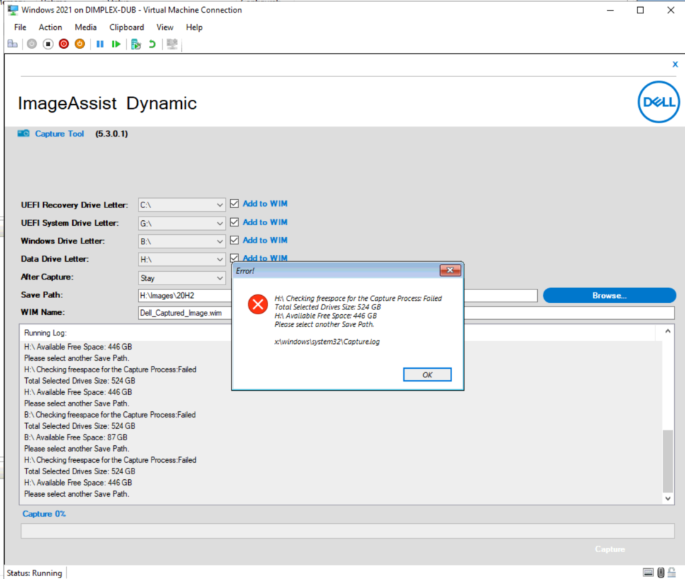685x579 pixels.
Task: Open the View menu
Action: 165,27
